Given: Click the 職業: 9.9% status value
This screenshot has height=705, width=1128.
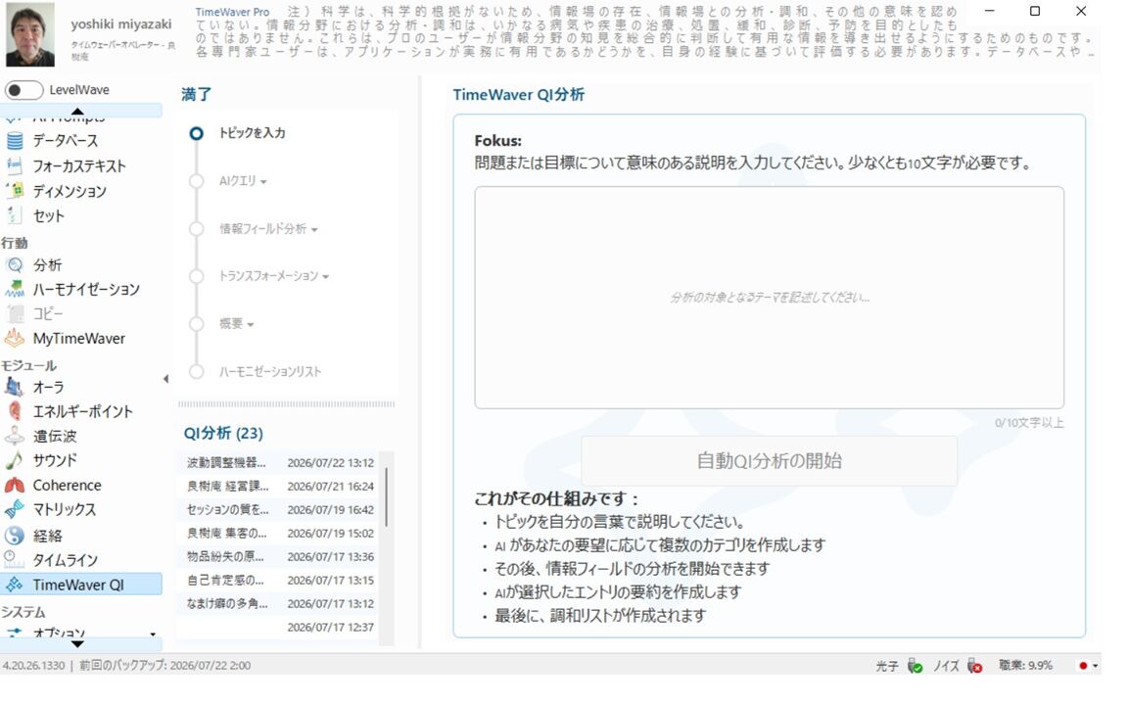Looking at the screenshot, I should click(1026, 666).
